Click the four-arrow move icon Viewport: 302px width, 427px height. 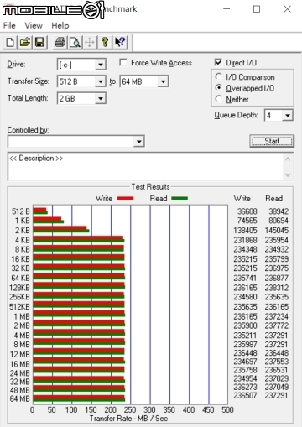click(90, 43)
